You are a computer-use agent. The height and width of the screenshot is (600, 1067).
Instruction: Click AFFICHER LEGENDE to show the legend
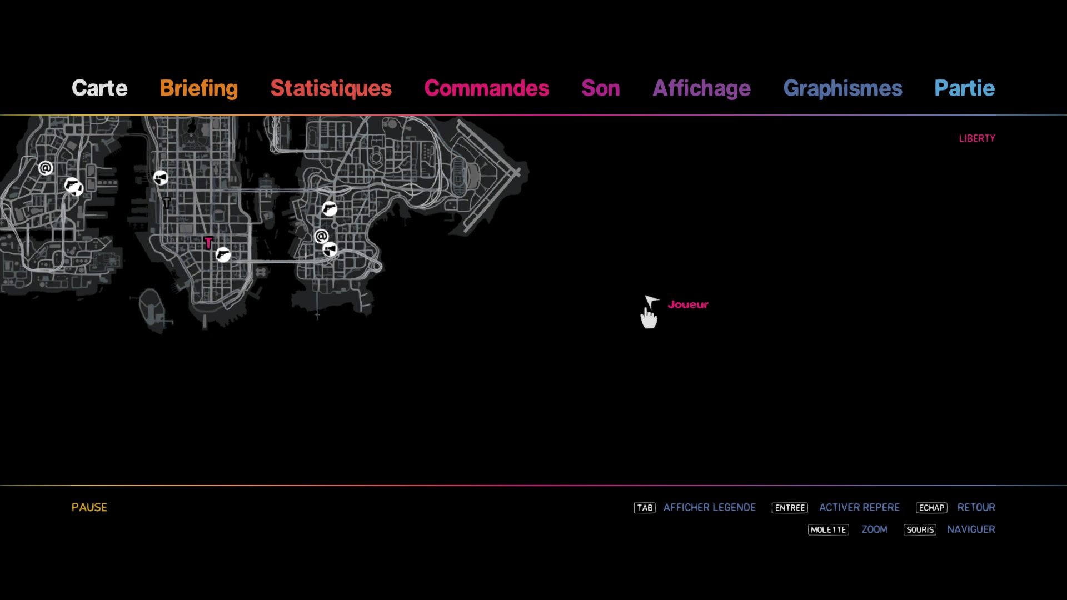coord(709,507)
